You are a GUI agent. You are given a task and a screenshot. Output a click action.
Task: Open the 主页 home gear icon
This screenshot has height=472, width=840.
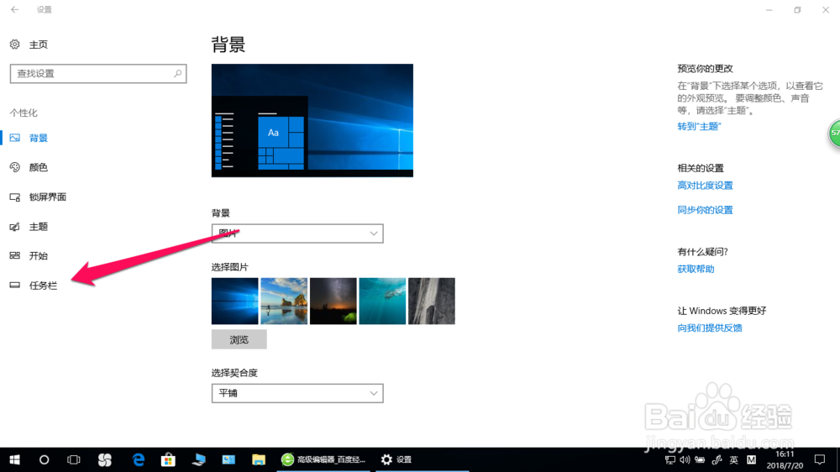15,45
